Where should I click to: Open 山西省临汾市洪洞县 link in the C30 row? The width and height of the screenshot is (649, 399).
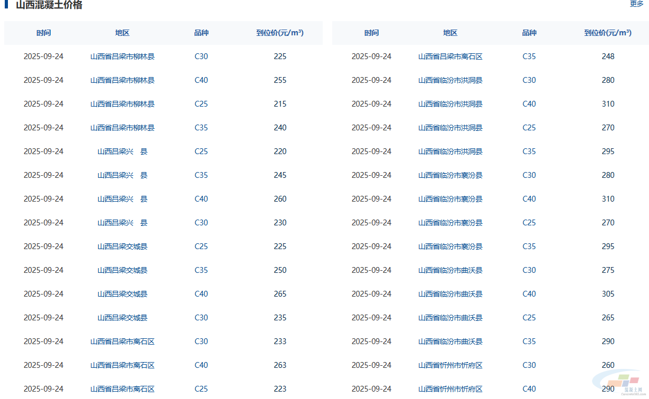pyautogui.click(x=450, y=80)
